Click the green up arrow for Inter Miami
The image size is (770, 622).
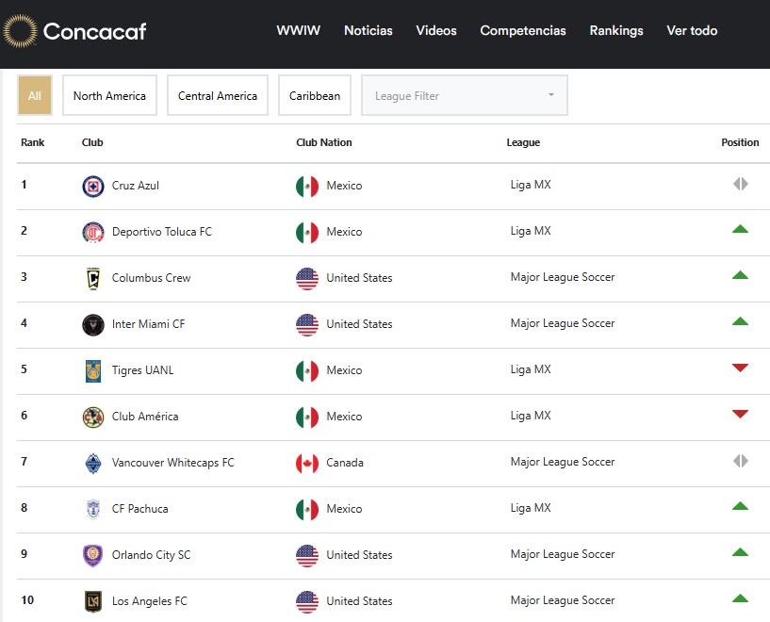pos(740,321)
